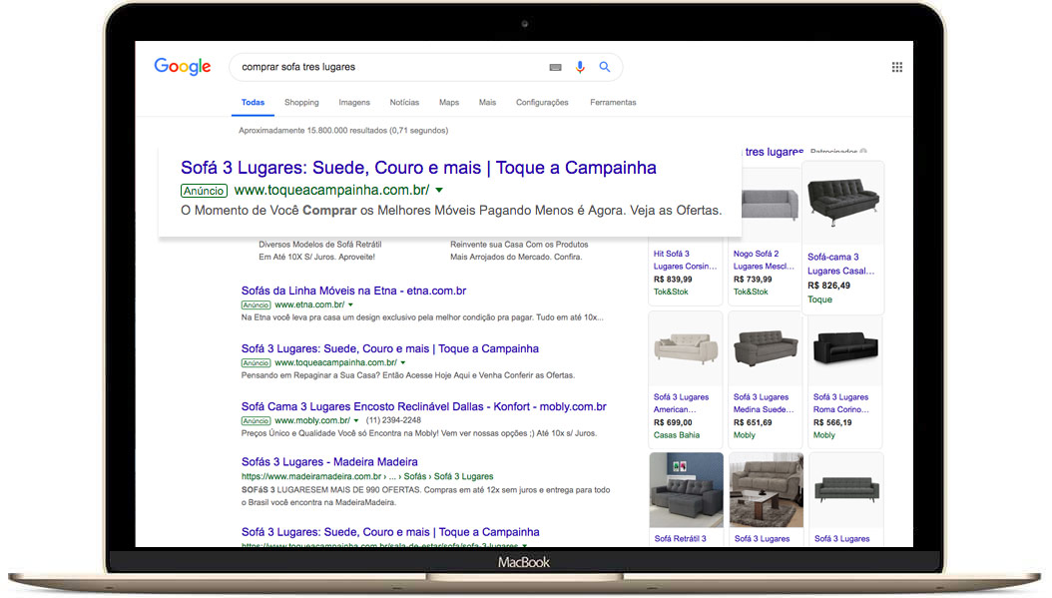Open the Maps tab

449,103
